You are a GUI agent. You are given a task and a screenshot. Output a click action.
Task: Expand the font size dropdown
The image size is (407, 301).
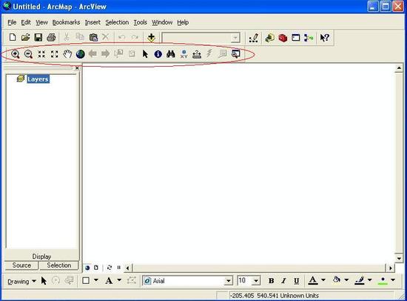coord(256,281)
